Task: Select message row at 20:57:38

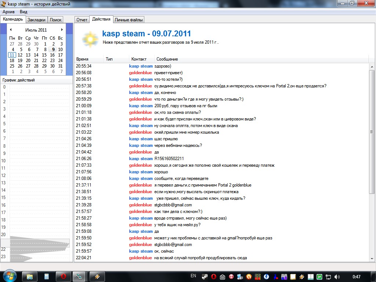Action: coord(222,86)
